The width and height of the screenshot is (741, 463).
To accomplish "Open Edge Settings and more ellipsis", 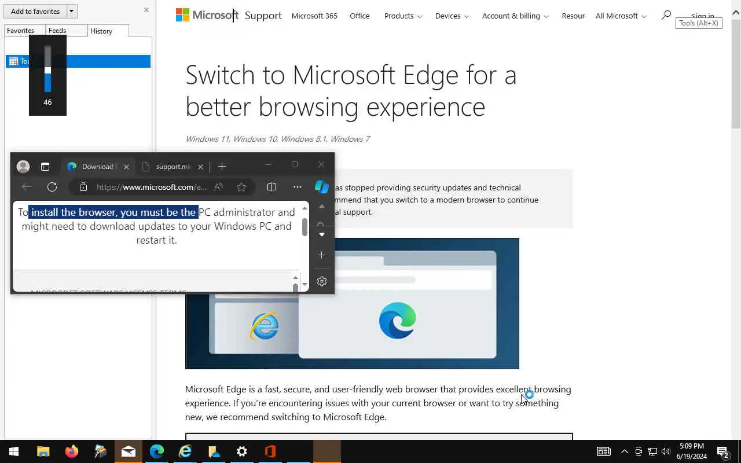I will pos(298,187).
